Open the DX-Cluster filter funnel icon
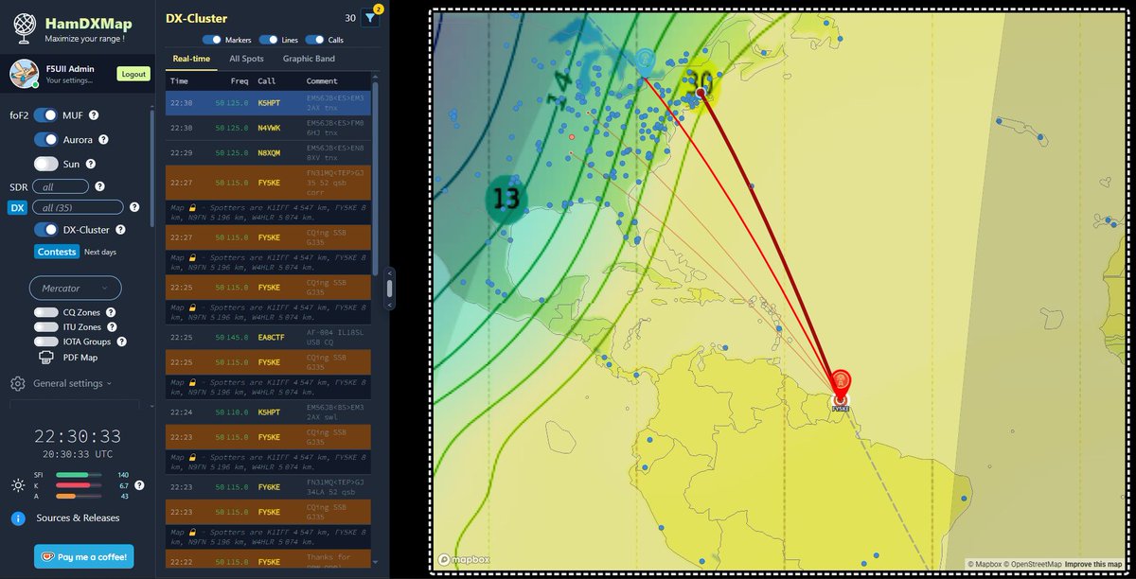 coord(371,18)
